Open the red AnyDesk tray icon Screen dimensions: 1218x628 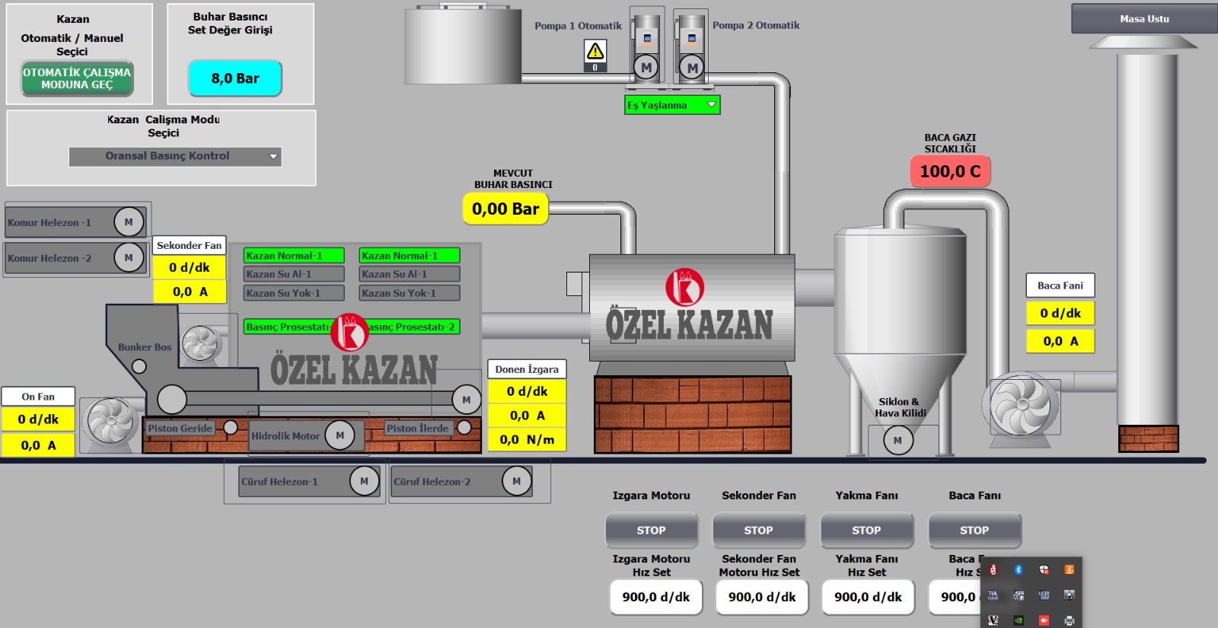tap(1044, 620)
